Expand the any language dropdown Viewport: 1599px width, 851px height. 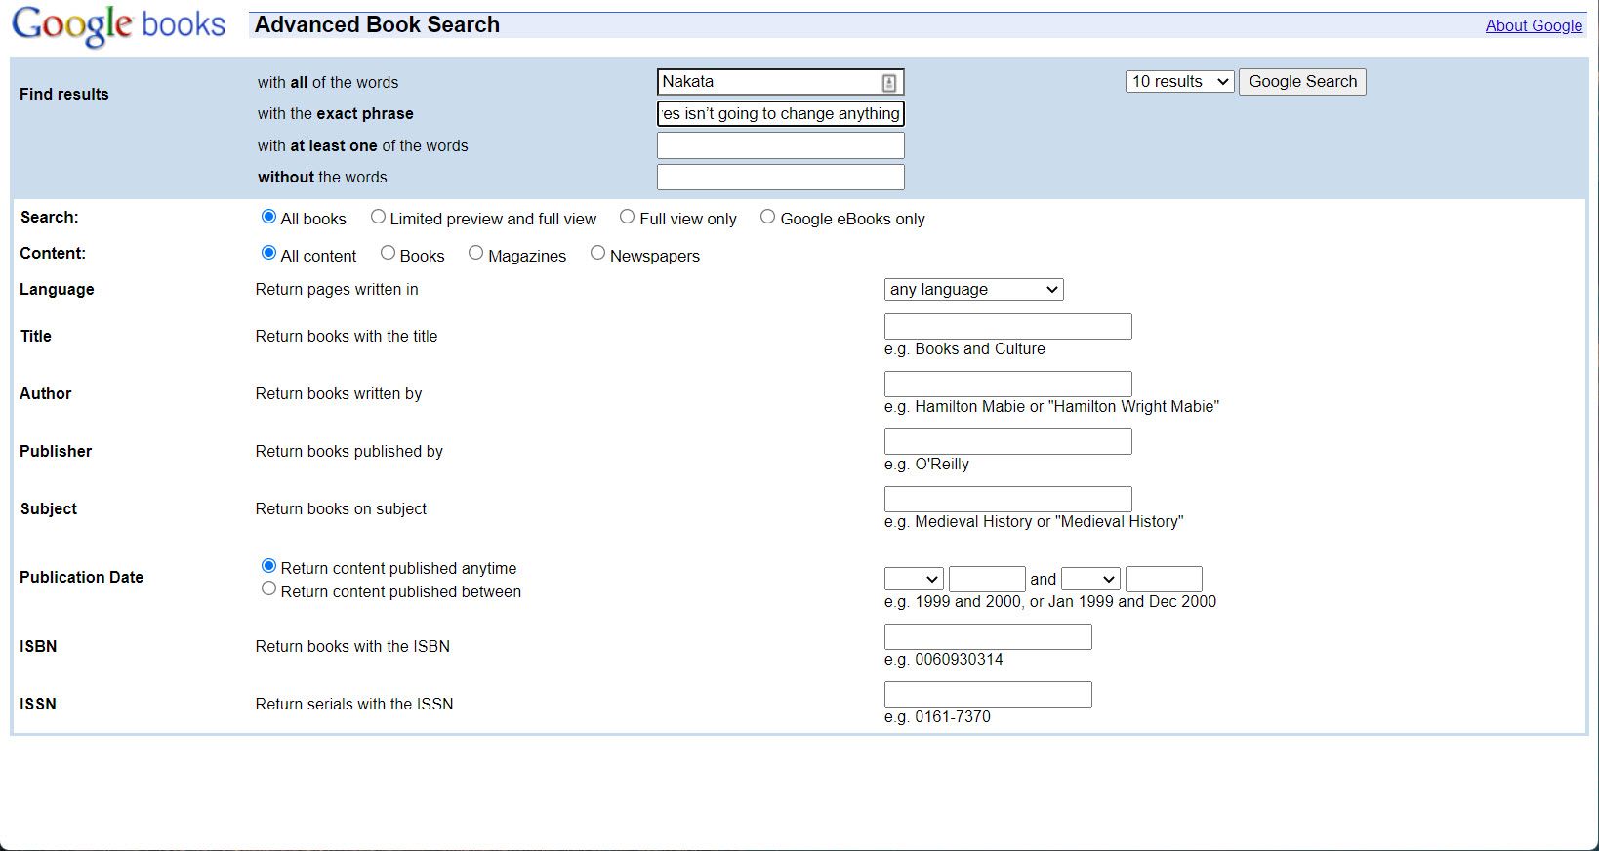pos(973,290)
